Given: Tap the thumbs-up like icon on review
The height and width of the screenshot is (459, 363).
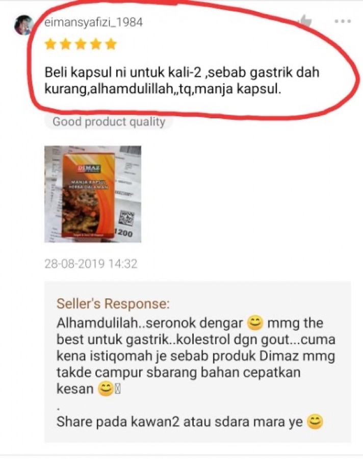Looking at the screenshot, I should 305,21.
